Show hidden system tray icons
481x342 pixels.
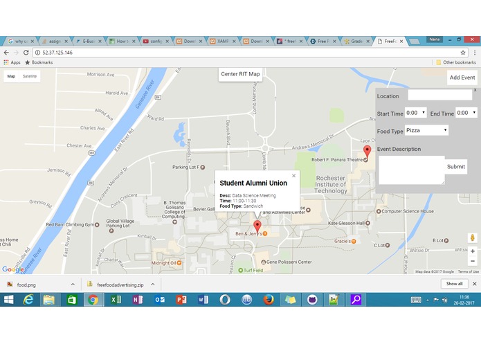[x=427, y=300]
